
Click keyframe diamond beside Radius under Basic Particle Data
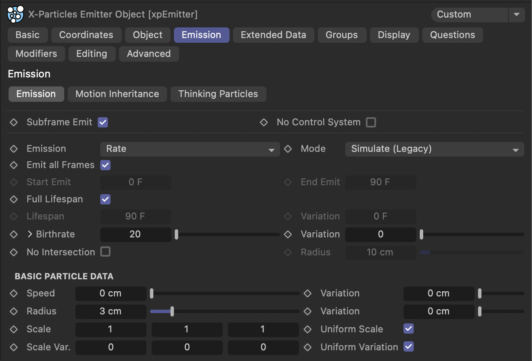coord(14,311)
